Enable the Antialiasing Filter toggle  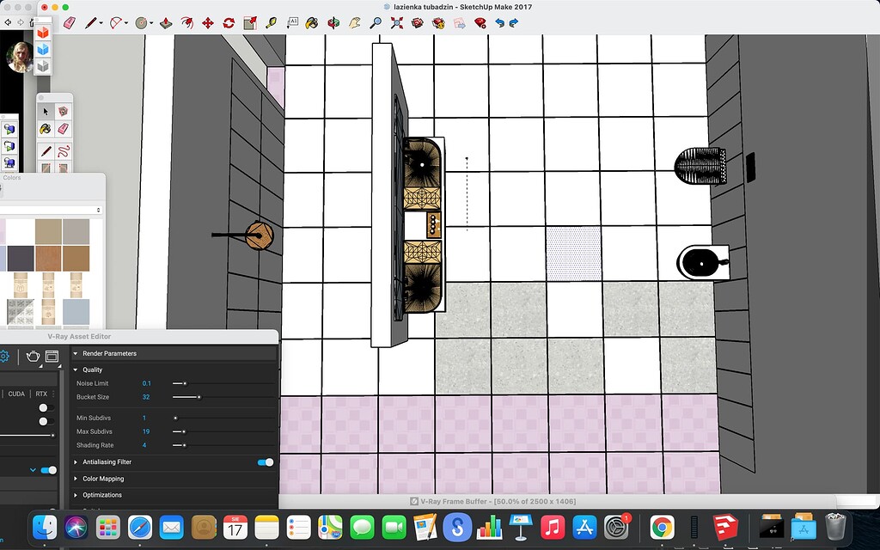coord(265,462)
